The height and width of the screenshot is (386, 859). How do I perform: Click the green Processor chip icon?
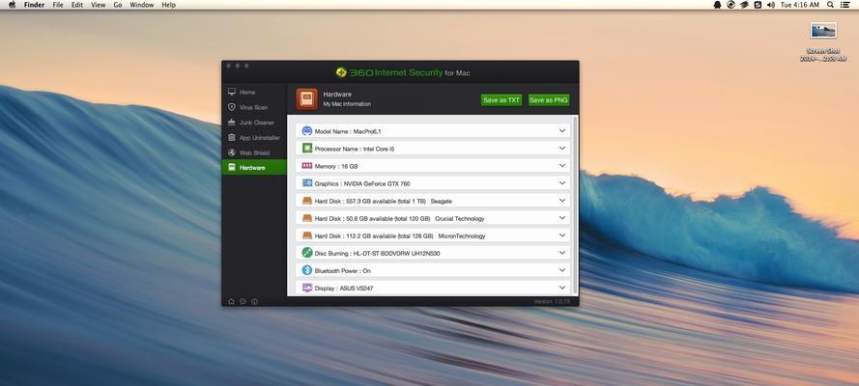(x=307, y=149)
